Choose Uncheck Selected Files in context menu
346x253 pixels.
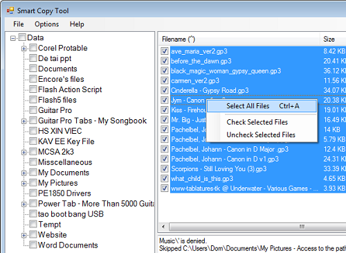coord(261,134)
